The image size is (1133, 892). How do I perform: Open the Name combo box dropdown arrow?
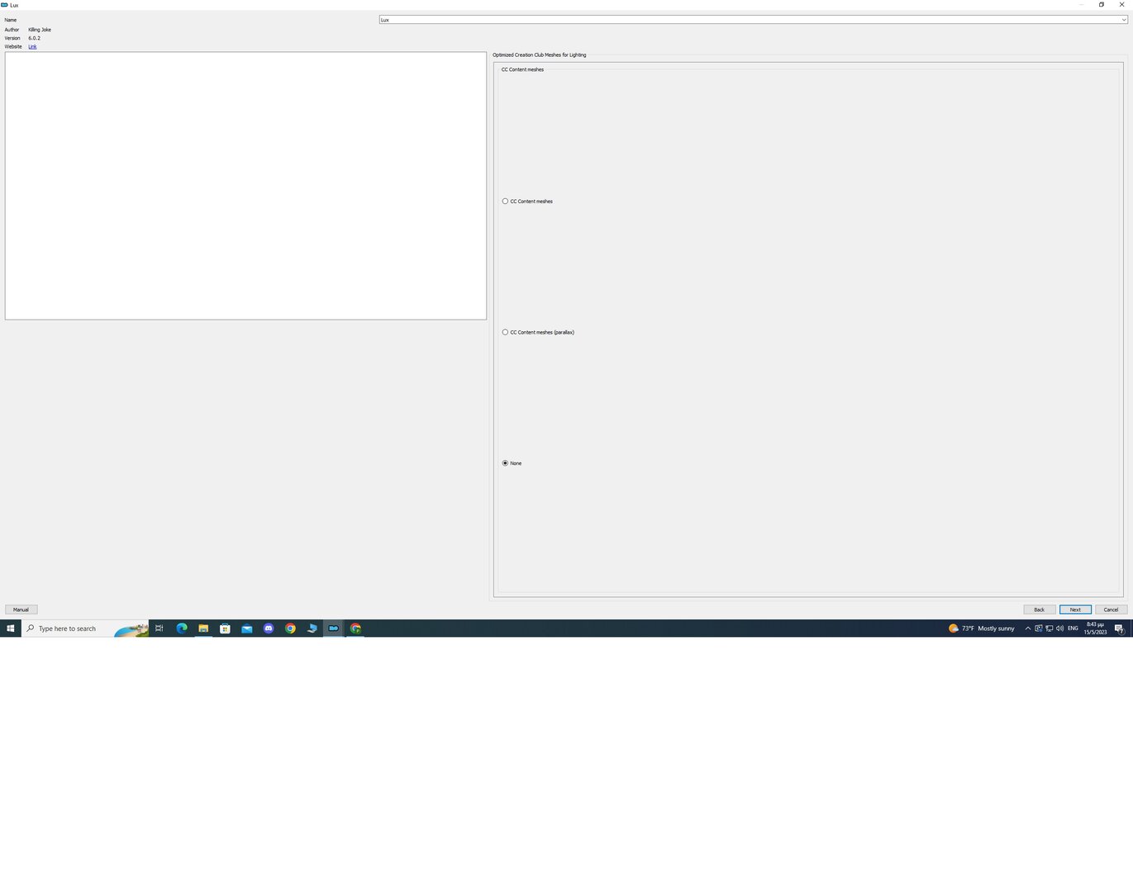click(x=1124, y=20)
